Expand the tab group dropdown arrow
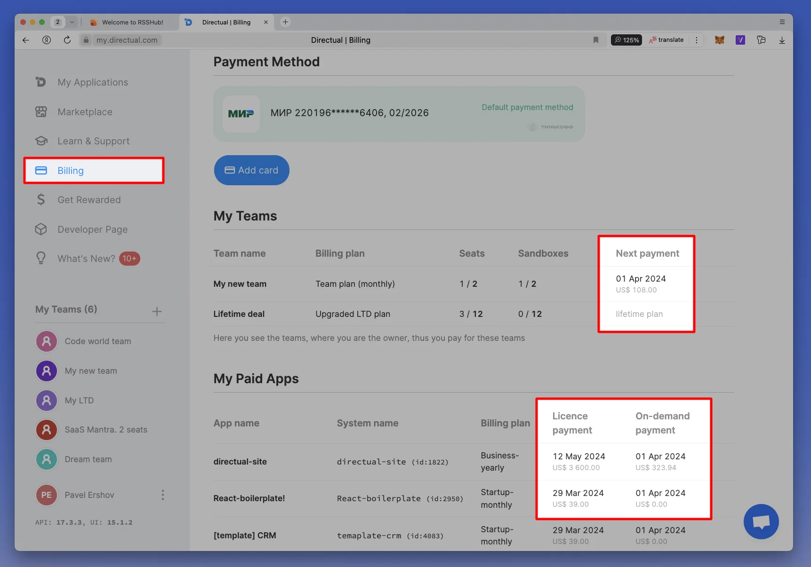Image resolution: width=811 pixels, height=567 pixels. pos(72,22)
